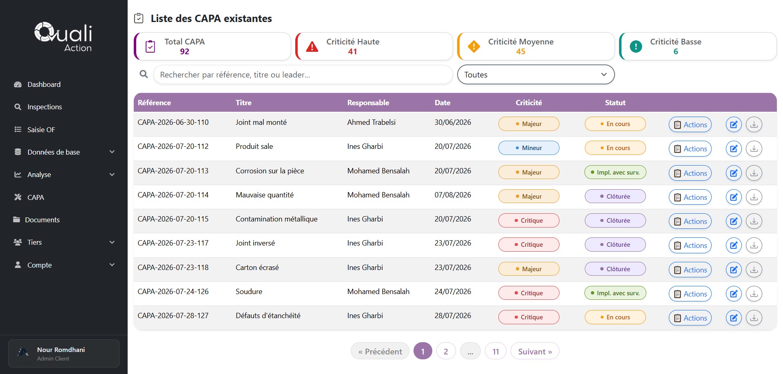Go to the Suivant page
This screenshot has height=374, width=783.
[x=535, y=351]
